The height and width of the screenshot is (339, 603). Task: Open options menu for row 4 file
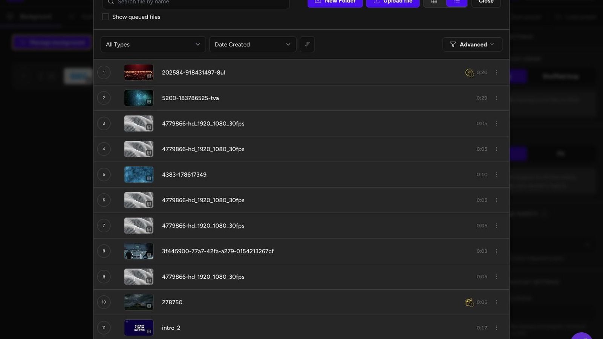coord(496,149)
